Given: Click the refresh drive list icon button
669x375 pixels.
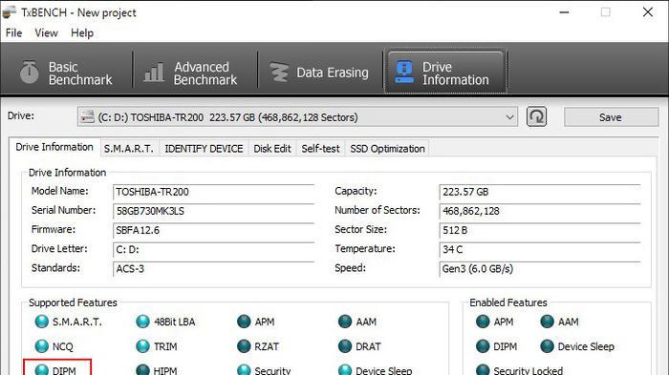Looking at the screenshot, I should point(536,116).
